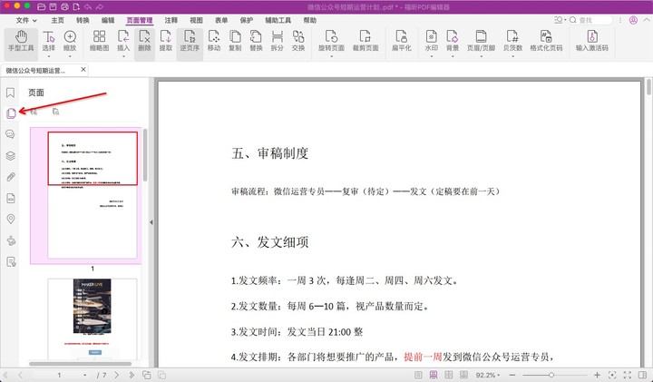
Task: Open the Bookmarks sidebar panel
Action: coord(10,93)
